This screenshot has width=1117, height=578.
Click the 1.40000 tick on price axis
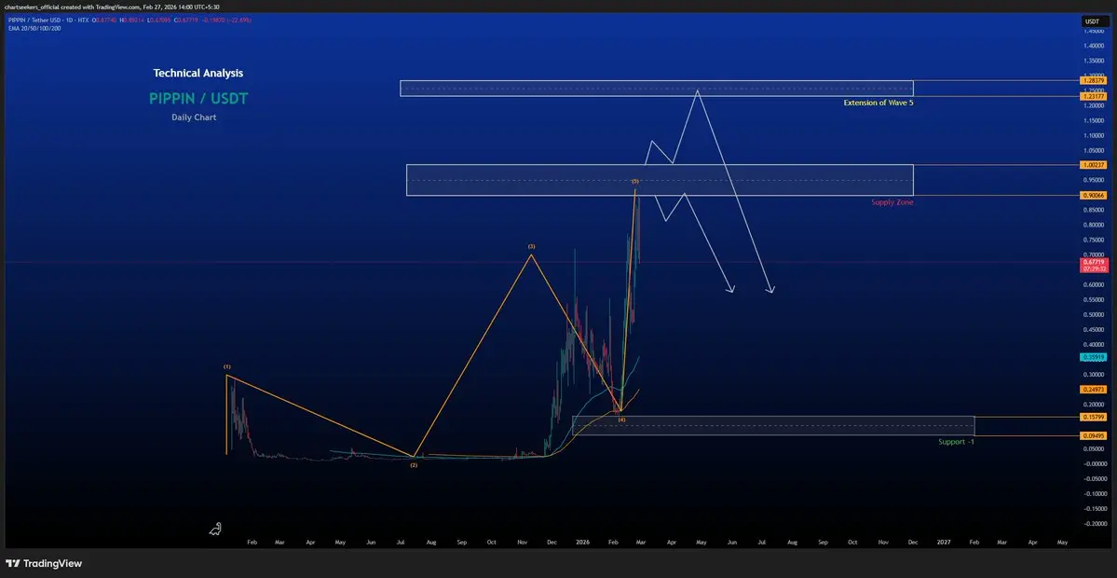click(x=1095, y=46)
